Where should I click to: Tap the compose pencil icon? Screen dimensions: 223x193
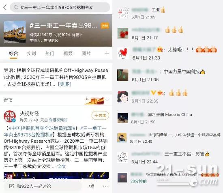tap(11, 186)
